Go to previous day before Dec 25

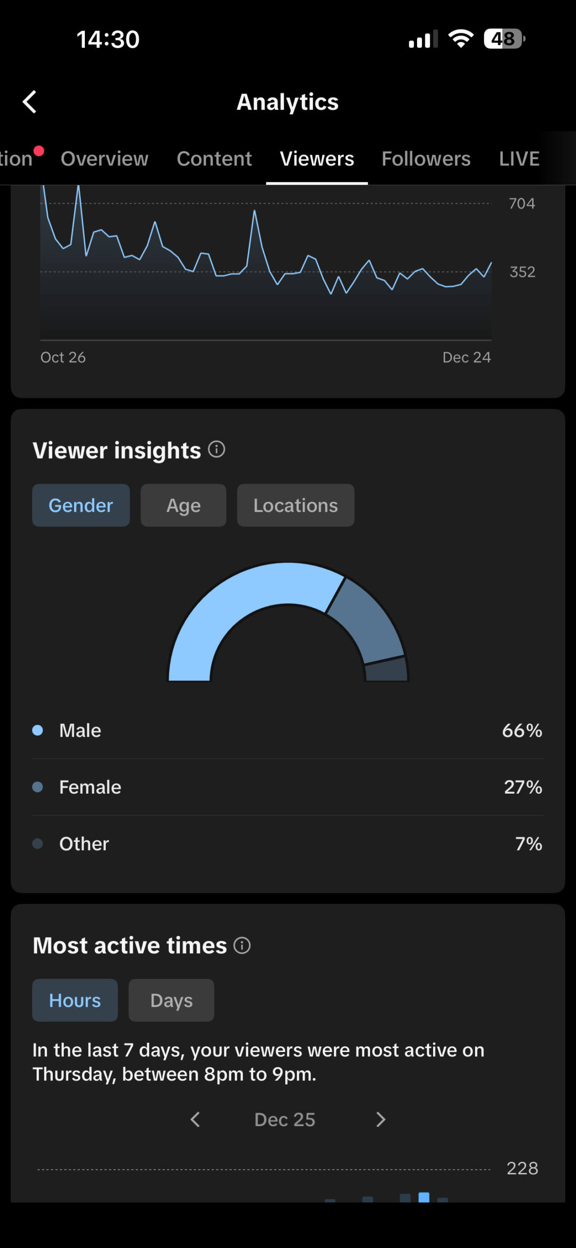pos(195,1119)
